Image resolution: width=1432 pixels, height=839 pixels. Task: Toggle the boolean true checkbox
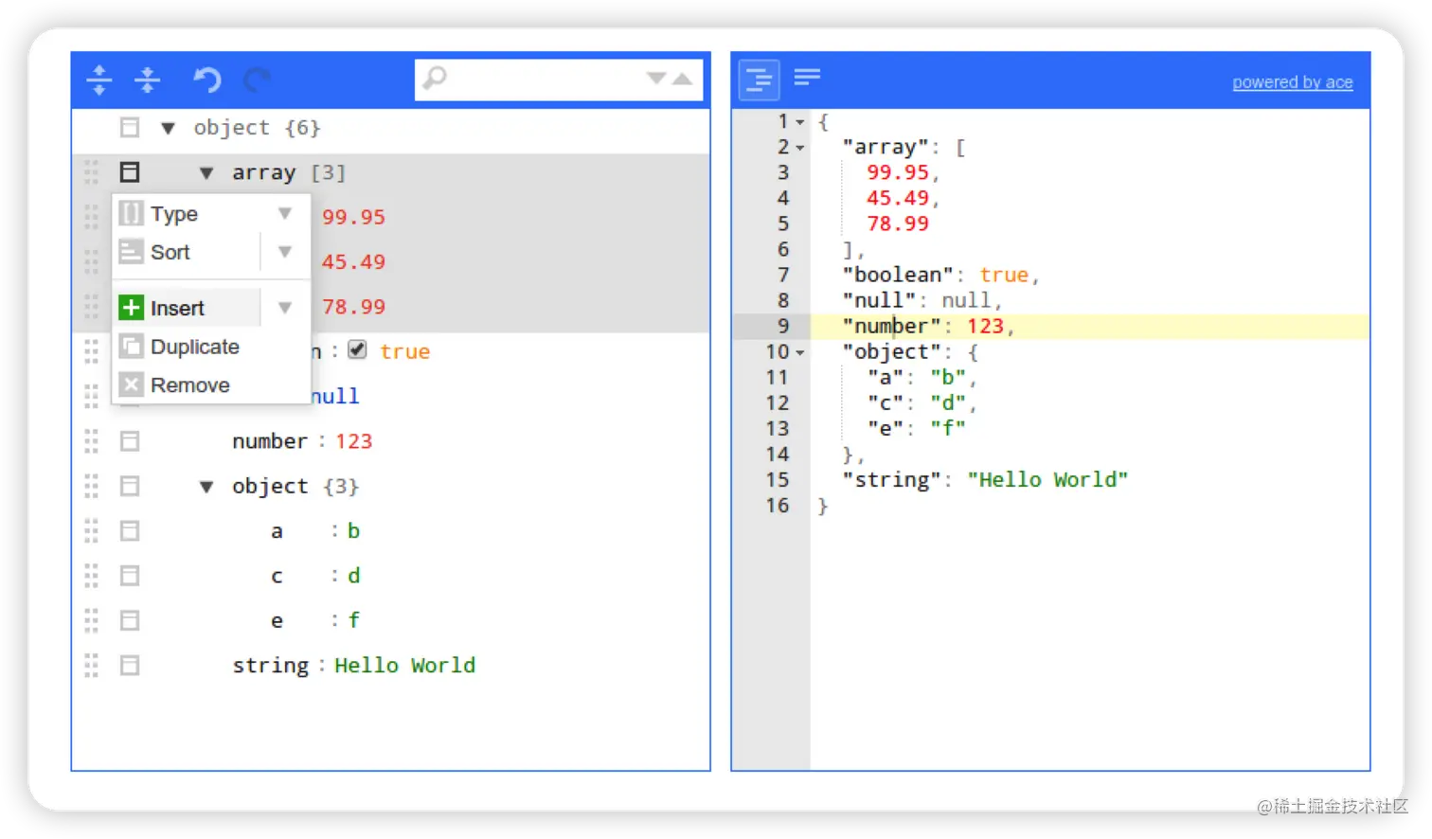point(357,349)
